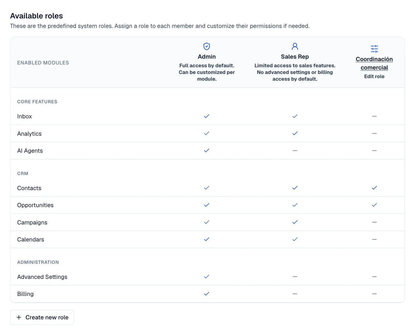Click Sales Rep checkmark for Opportunities

[295, 205]
